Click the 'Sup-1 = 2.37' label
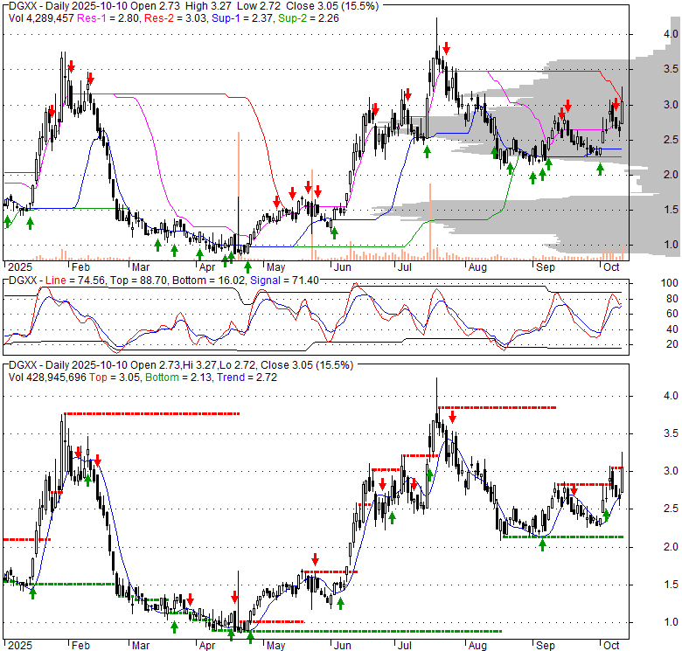Screen dimensions: 682x651 pos(242,18)
